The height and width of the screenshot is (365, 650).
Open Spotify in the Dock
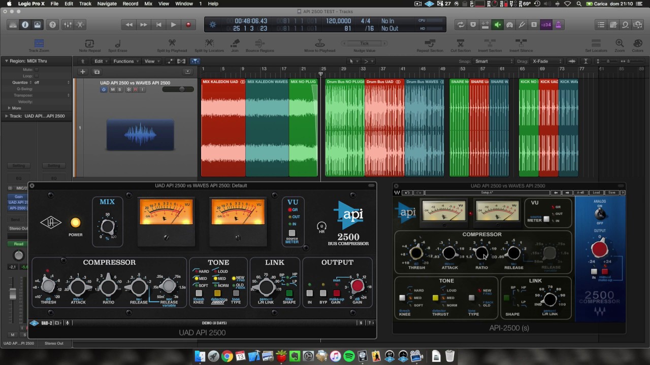coord(349,356)
